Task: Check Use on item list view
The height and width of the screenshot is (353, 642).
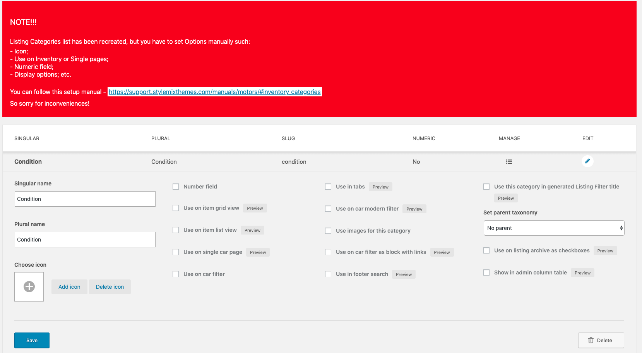Action: (x=176, y=230)
